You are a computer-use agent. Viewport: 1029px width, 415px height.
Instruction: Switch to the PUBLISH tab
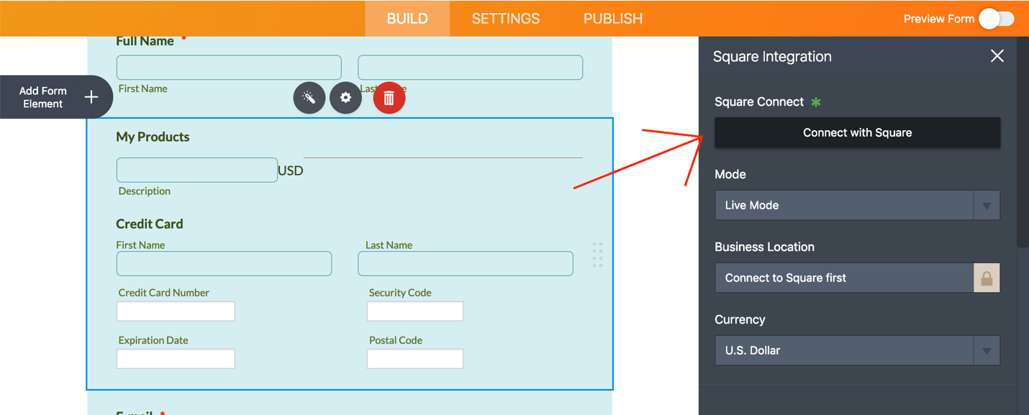click(x=613, y=19)
